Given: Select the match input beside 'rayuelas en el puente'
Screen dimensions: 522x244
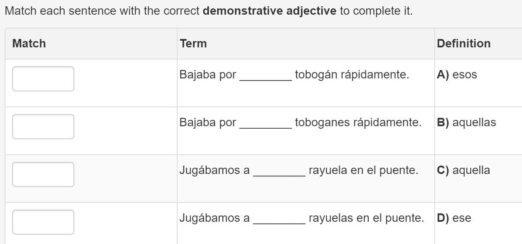Looking at the screenshot, I should (43, 222).
